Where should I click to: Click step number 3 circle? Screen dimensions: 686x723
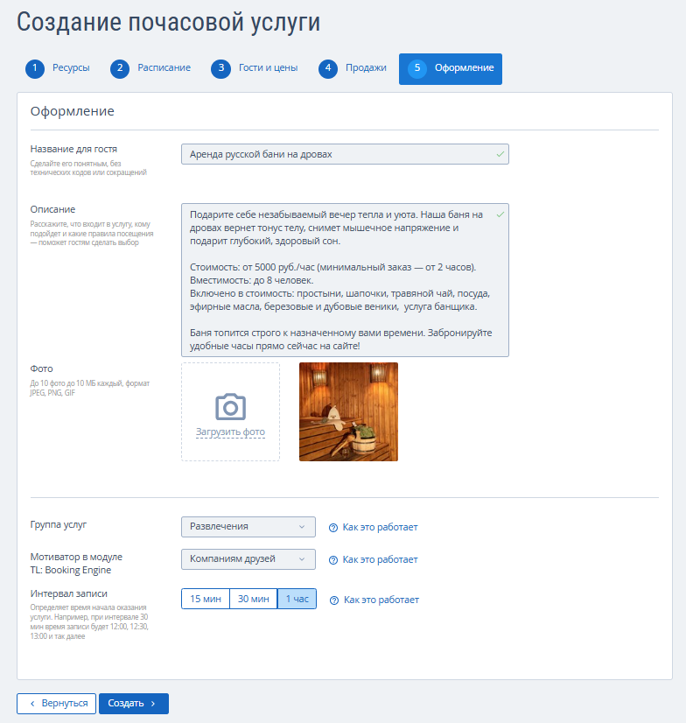click(220, 68)
